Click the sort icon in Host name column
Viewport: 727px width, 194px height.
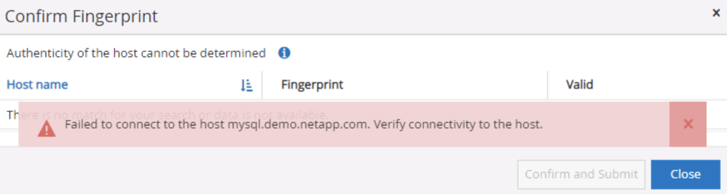coord(246,85)
